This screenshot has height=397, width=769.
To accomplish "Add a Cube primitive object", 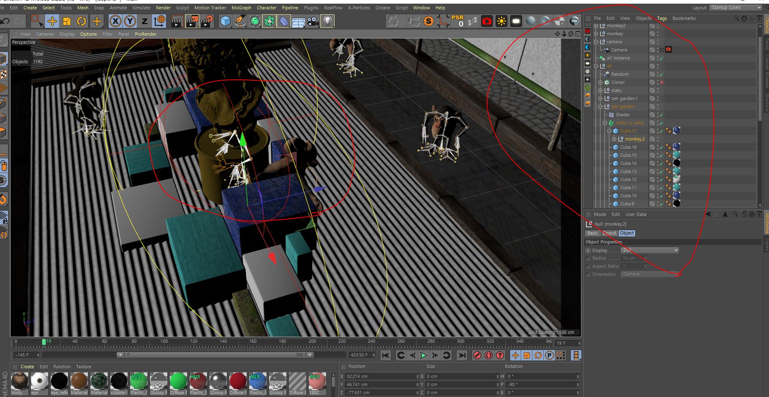I will pos(226,21).
